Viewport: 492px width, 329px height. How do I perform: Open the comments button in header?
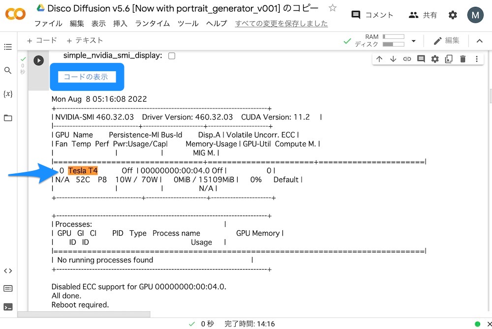click(x=372, y=15)
